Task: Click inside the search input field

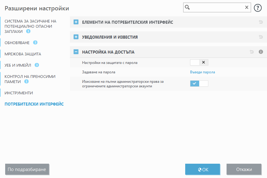Action: click(216, 7)
